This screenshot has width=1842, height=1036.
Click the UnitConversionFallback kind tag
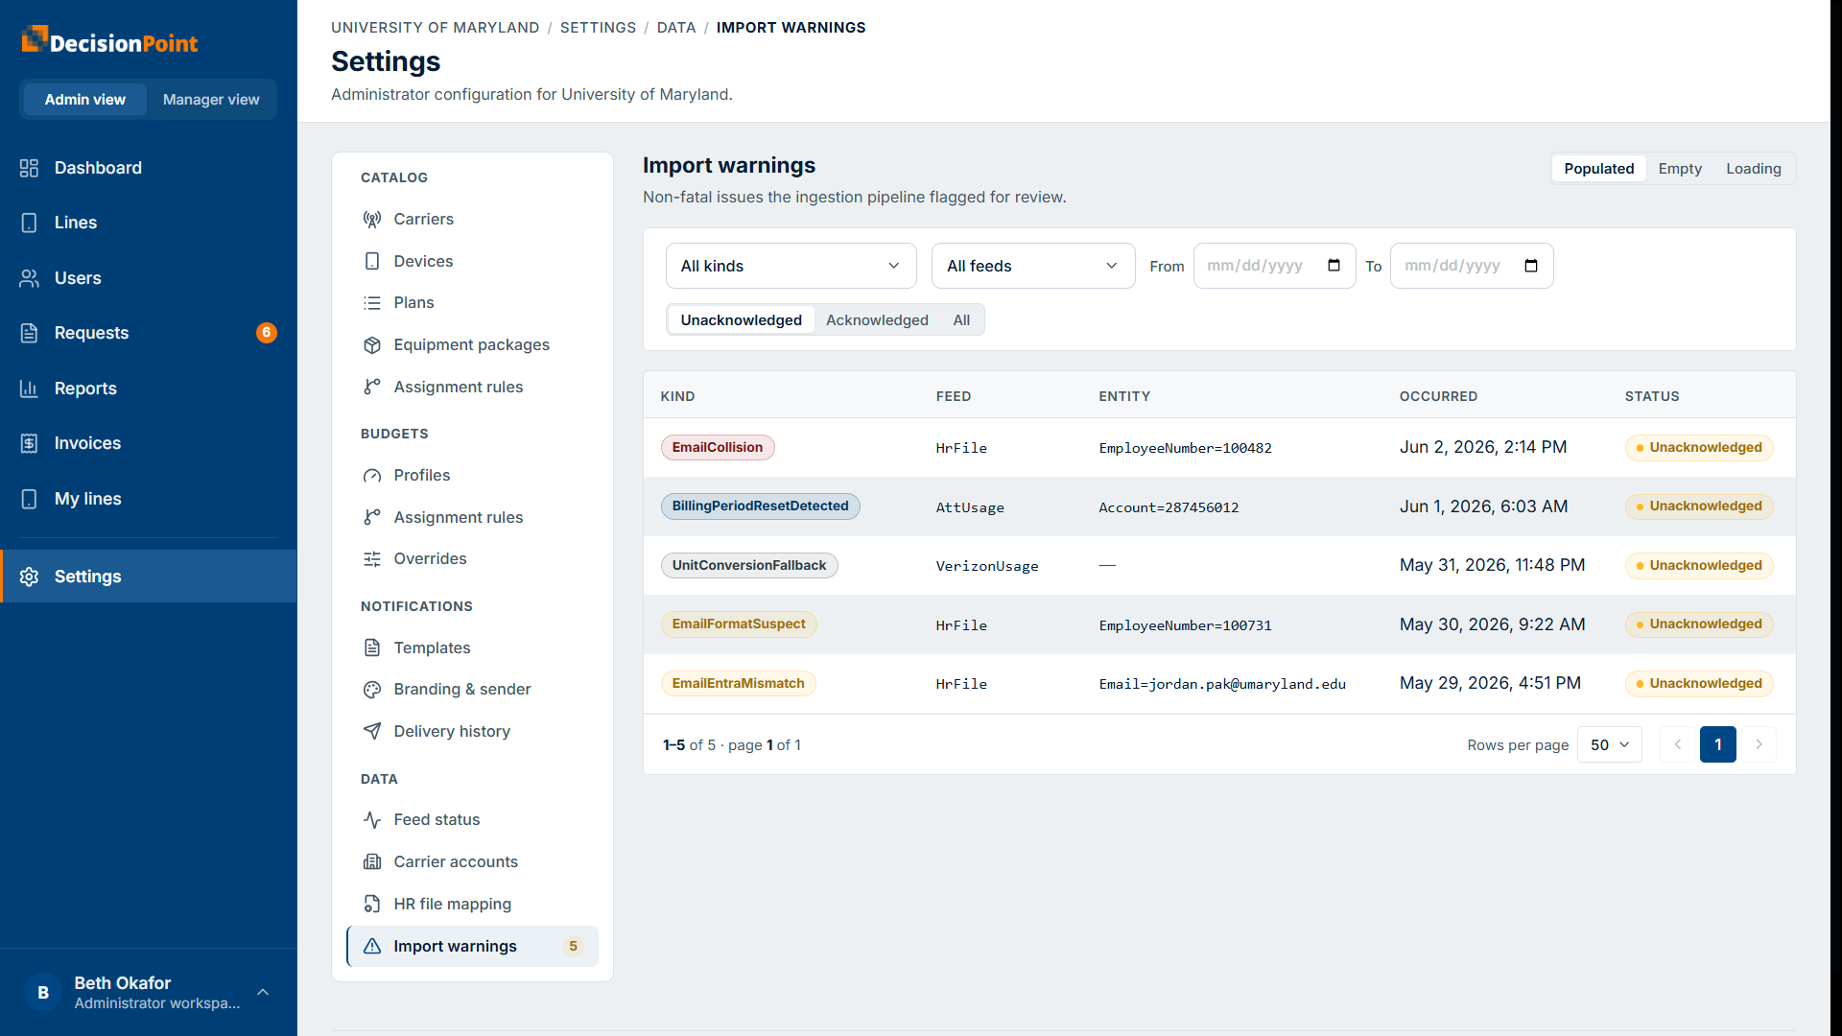click(749, 566)
